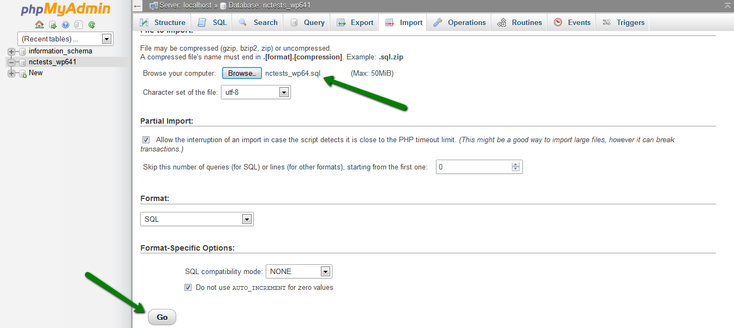Open the Operations tab
Viewport: 734px width, 328px height.
coord(460,22)
